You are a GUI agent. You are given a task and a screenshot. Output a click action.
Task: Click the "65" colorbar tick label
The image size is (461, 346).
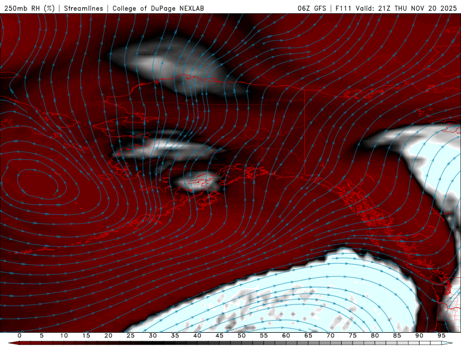click(x=308, y=336)
